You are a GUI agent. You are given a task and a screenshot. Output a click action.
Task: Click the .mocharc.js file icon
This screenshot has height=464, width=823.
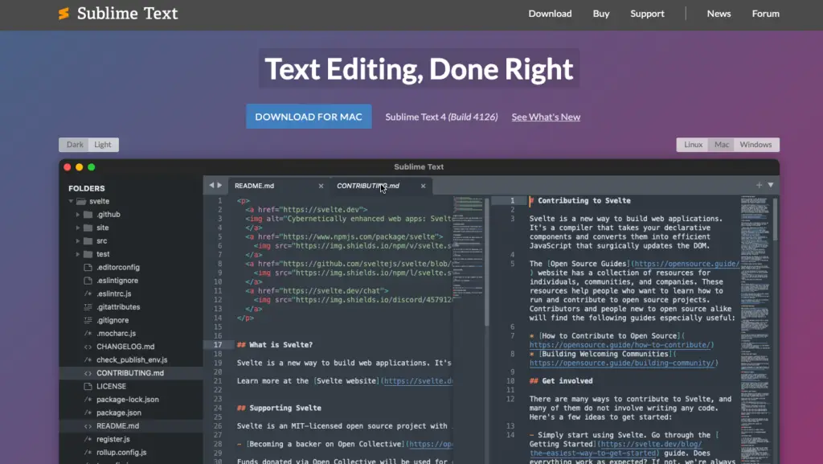coord(88,333)
